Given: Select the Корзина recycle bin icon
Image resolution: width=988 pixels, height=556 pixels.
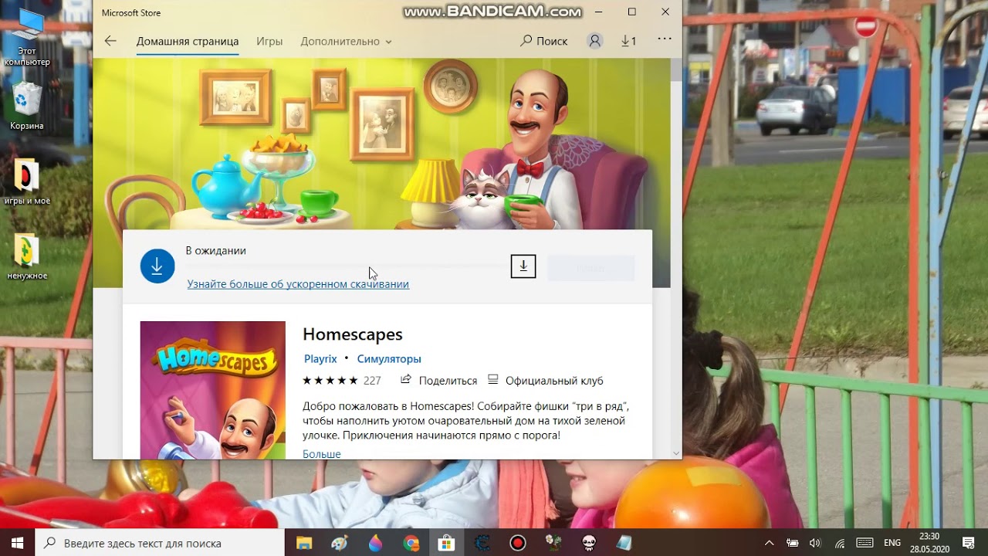Looking at the screenshot, I should (x=27, y=107).
